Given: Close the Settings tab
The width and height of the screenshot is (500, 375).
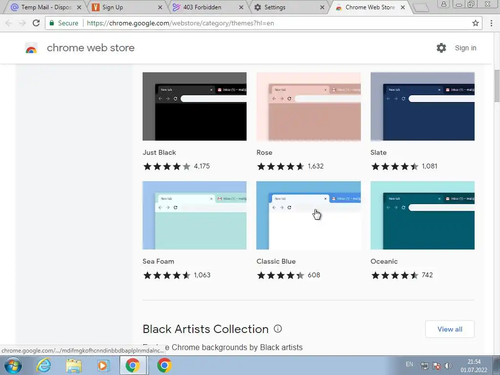Looking at the screenshot, I should click(x=322, y=7).
